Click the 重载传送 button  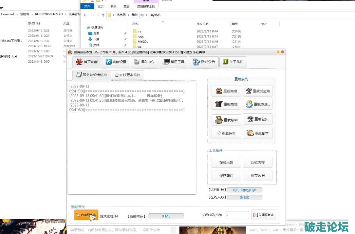[x=257, y=105]
